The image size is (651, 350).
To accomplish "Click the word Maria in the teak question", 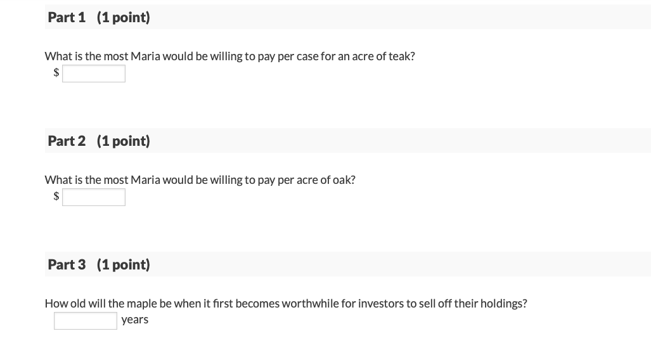I will click(145, 56).
